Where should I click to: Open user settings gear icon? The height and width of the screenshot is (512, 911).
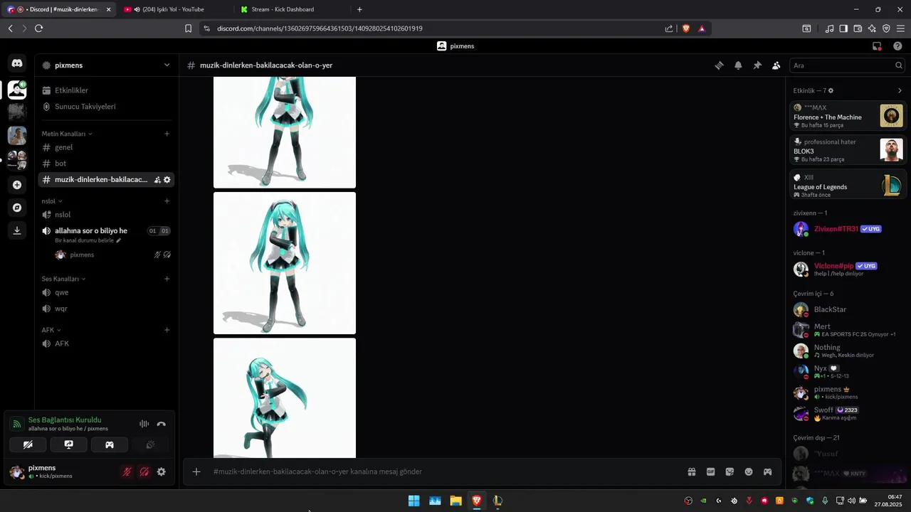pos(162,471)
